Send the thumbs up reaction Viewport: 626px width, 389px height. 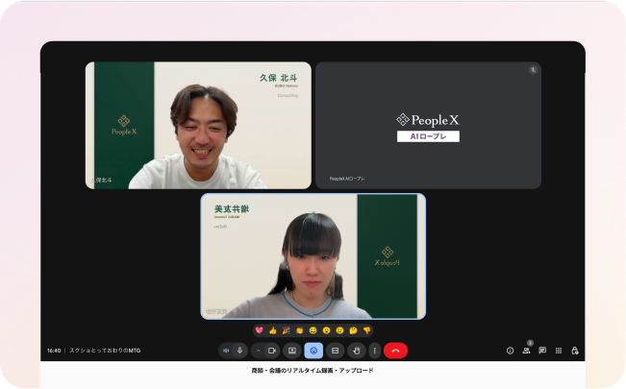coord(272,330)
